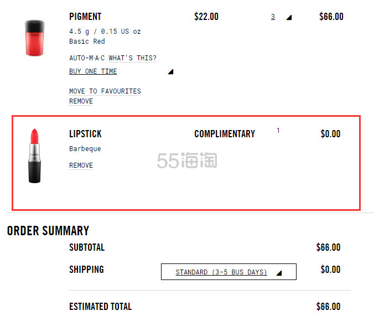
Task: Remove the Pigment item from the cart
Action: [81, 101]
